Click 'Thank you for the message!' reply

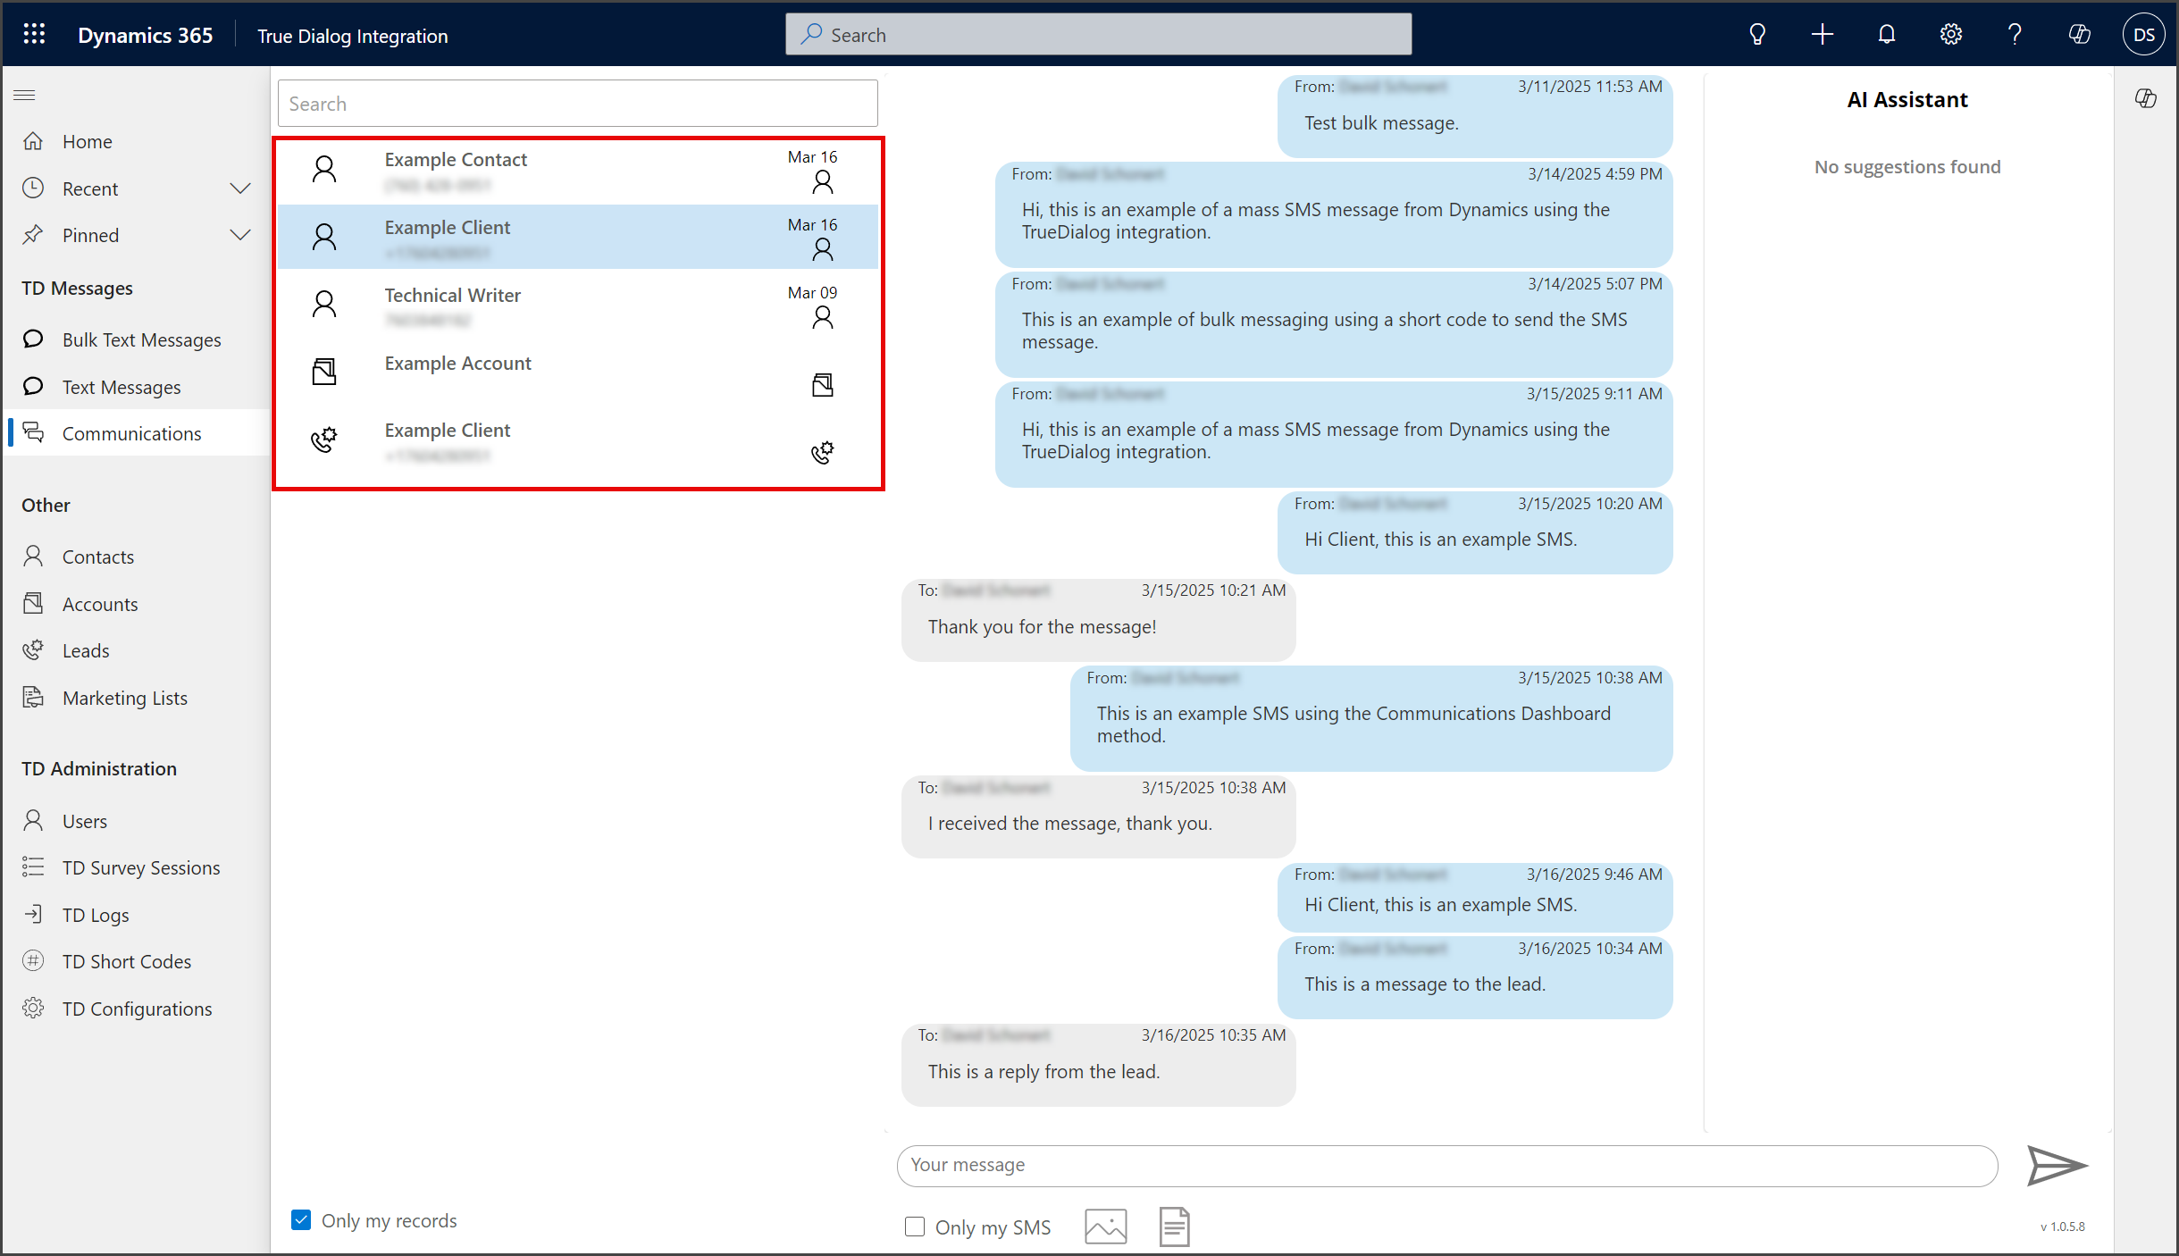pyautogui.click(x=1098, y=620)
